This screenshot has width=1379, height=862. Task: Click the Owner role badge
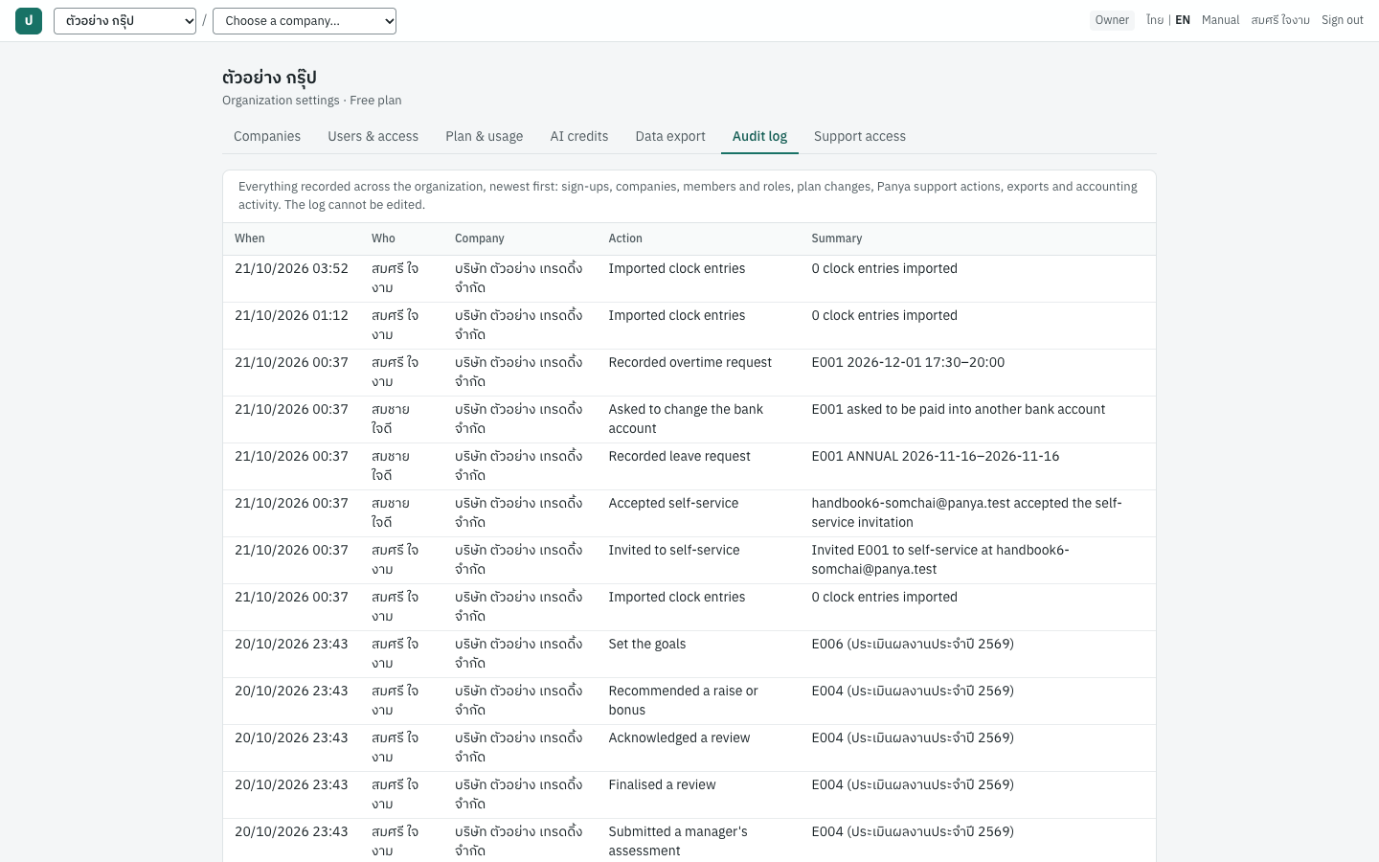pos(1112,20)
